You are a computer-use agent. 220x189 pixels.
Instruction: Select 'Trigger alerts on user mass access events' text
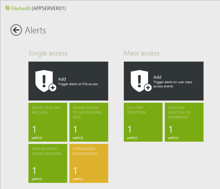point(173,84)
